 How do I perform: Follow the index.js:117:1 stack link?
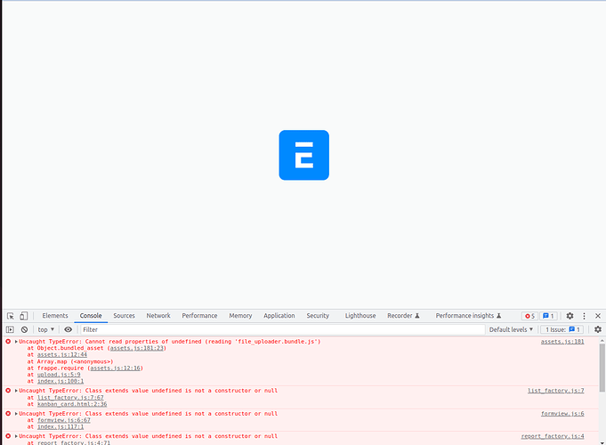point(61,427)
